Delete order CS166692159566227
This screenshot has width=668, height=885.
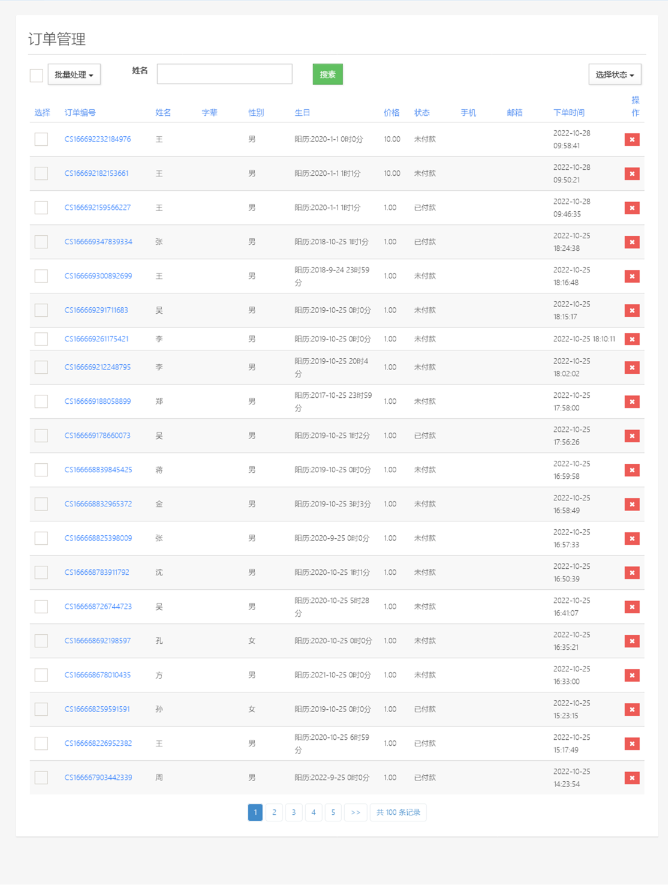coord(632,208)
